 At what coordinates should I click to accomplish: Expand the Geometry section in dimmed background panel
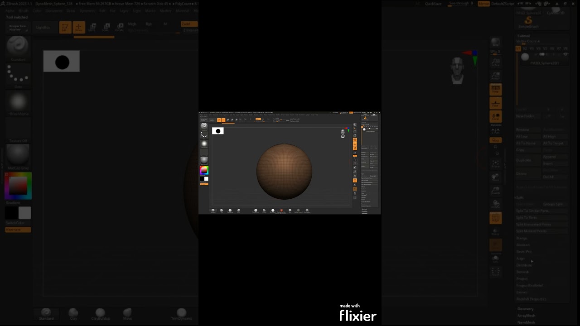coord(526,309)
